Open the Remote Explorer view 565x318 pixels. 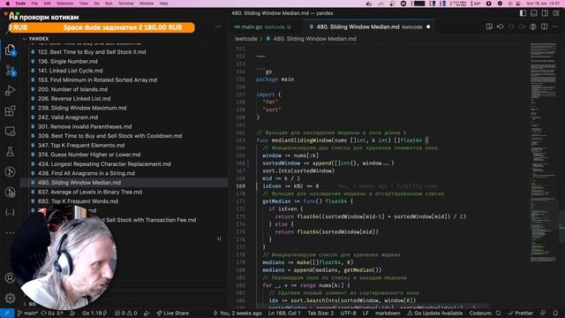coord(10,132)
